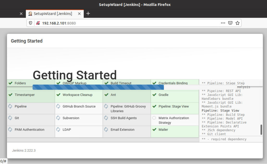The height and width of the screenshot is (164, 267).
Task: Close the first untitled browser tab
Action: 21,14
